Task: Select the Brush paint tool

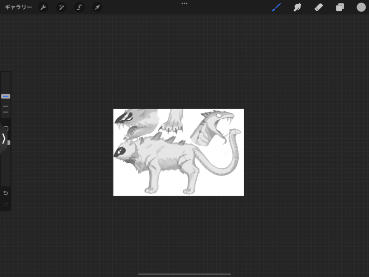Action: (276, 7)
